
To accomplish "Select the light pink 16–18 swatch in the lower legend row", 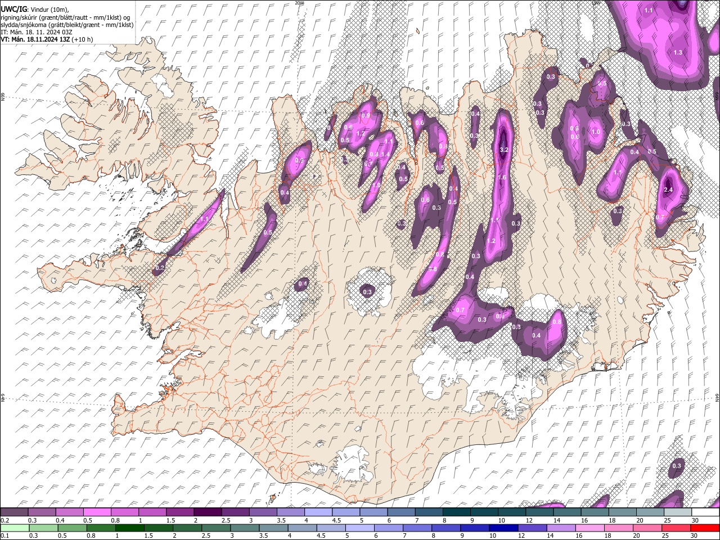I will click(x=590, y=528).
